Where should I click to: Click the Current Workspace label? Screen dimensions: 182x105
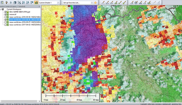point(14,9)
